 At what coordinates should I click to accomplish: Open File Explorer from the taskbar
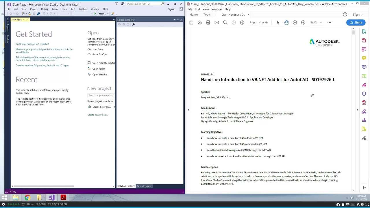[15, 198]
